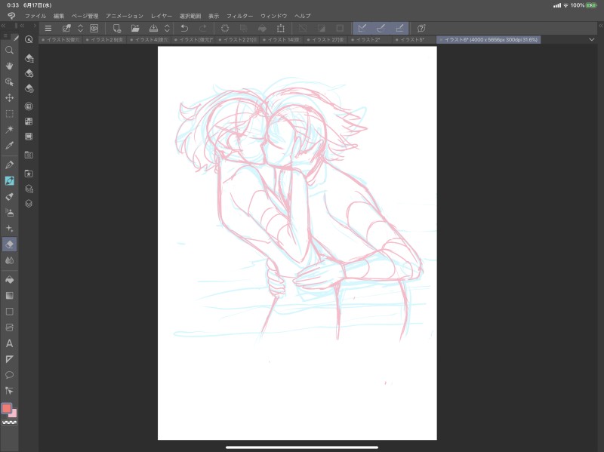Select the Ruler tool
This screenshot has width=604, height=452.
point(9,359)
